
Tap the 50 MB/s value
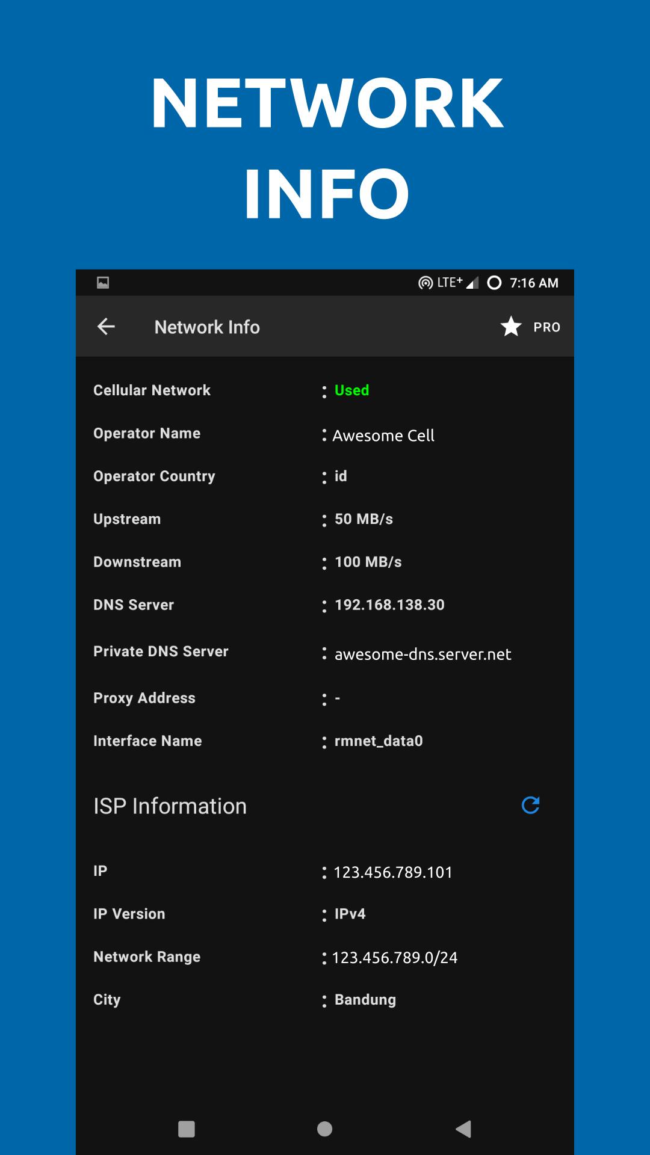pyautogui.click(x=364, y=519)
